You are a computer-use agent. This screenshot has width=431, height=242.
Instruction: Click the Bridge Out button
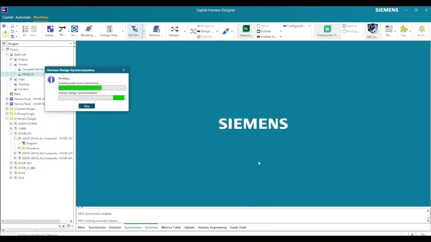tap(205, 31)
